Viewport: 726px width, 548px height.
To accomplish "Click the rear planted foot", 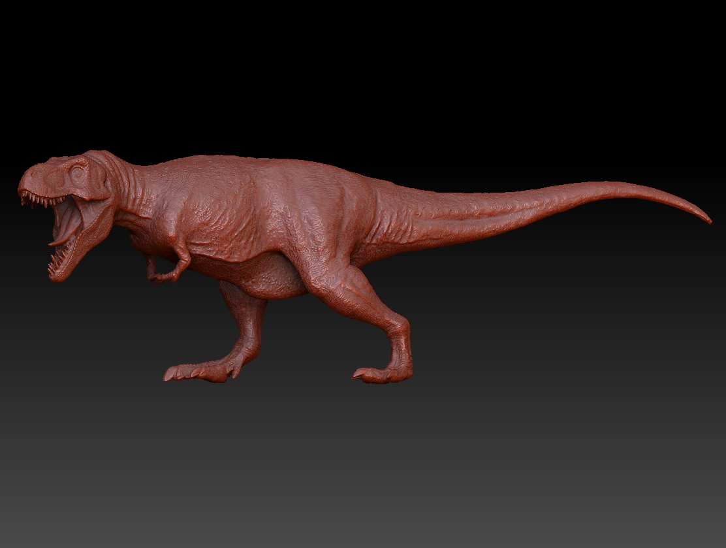I will (382, 374).
